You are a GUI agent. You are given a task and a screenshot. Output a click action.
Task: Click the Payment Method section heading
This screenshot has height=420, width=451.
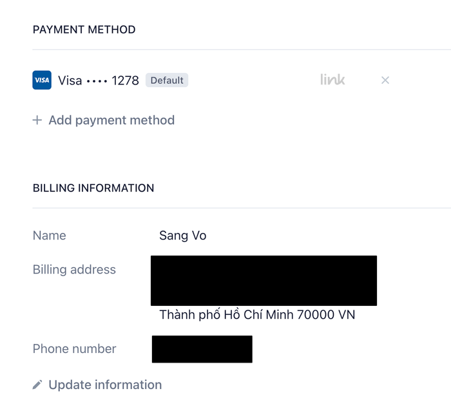coord(84,30)
